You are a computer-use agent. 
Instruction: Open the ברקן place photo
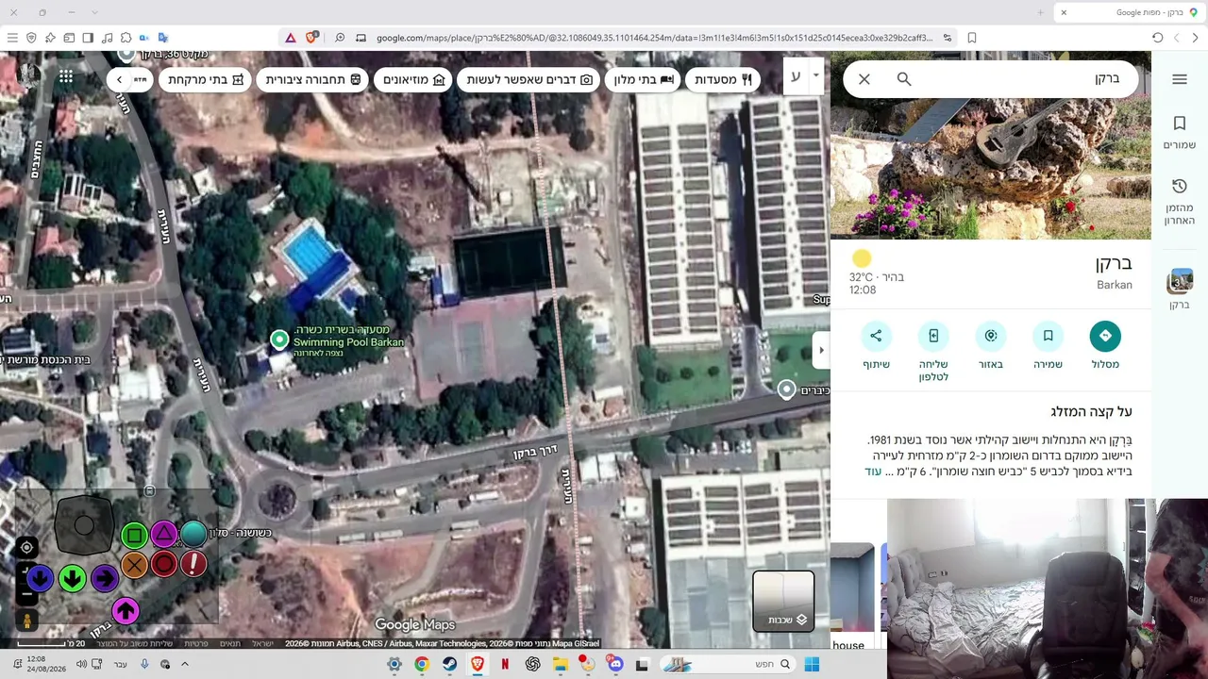[991, 146]
